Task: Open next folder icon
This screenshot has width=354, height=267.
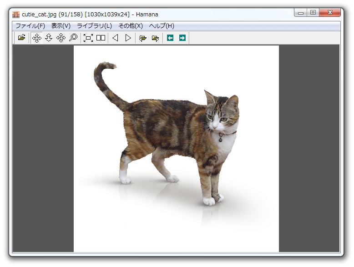Action: (155, 38)
